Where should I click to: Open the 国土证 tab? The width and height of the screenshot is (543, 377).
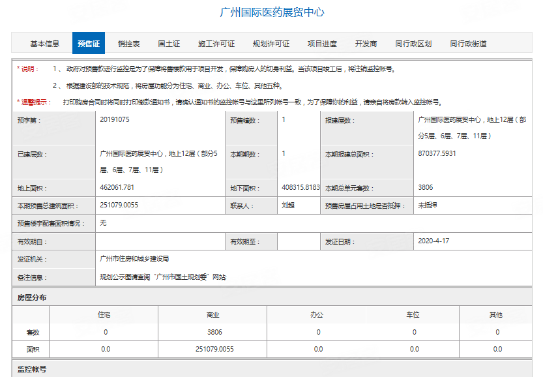pyautogui.click(x=169, y=44)
